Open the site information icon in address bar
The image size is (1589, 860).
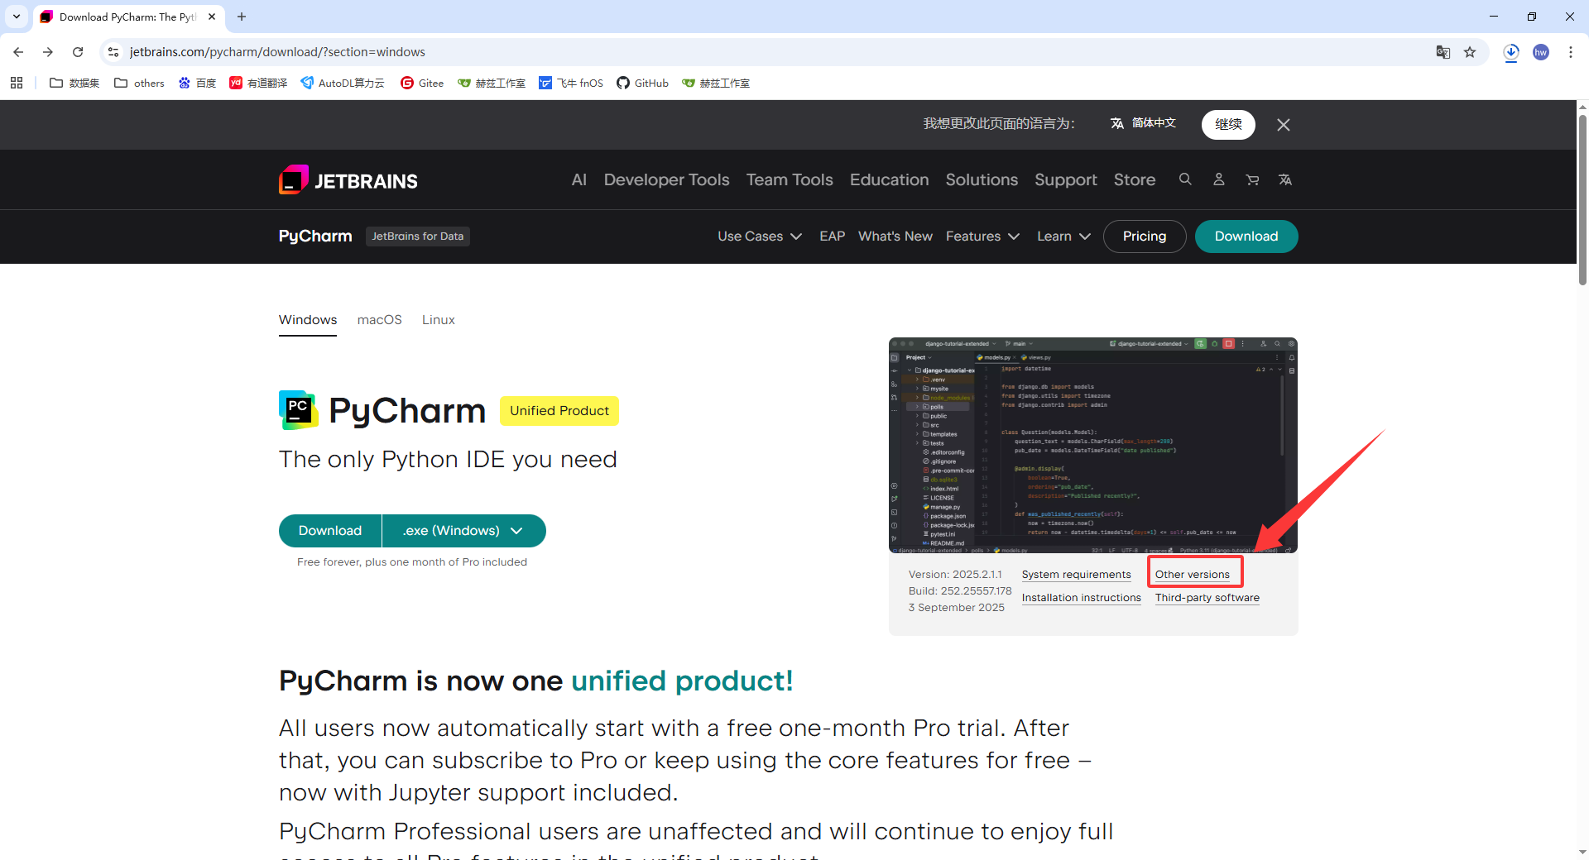[113, 52]
